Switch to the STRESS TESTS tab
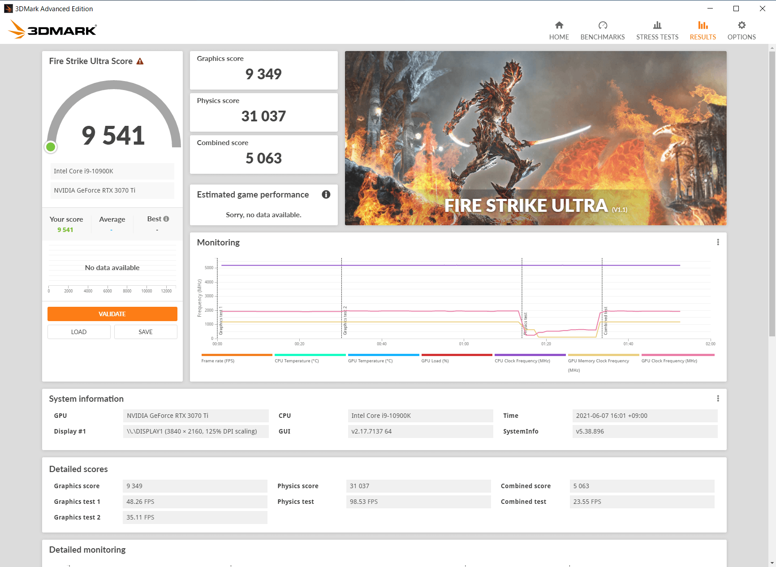Image resolution: width=776 pixels, height=567 pixels. 657,30
